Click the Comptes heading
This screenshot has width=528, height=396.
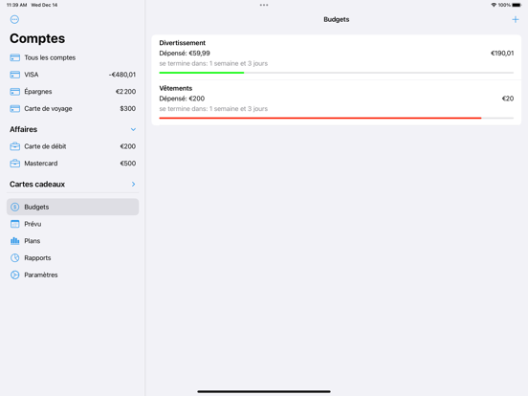[37, 38]
